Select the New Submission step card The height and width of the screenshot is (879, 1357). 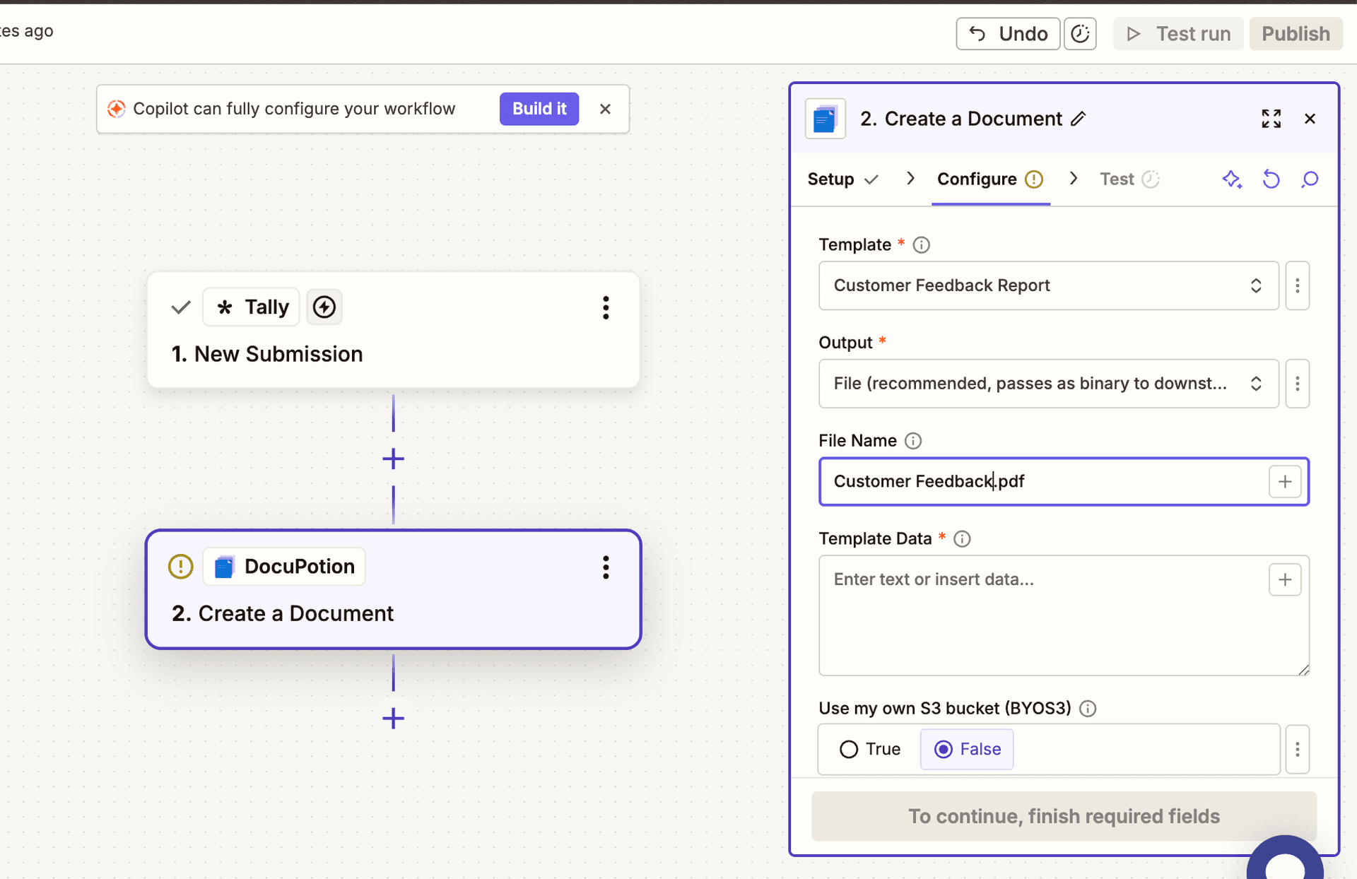tap(393, 330)
